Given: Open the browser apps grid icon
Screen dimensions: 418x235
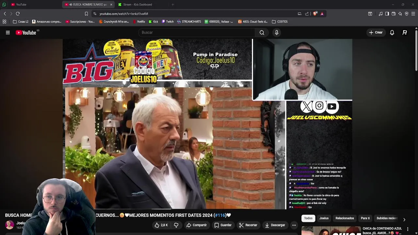Looking at the screenshot, I should (5, 22).
